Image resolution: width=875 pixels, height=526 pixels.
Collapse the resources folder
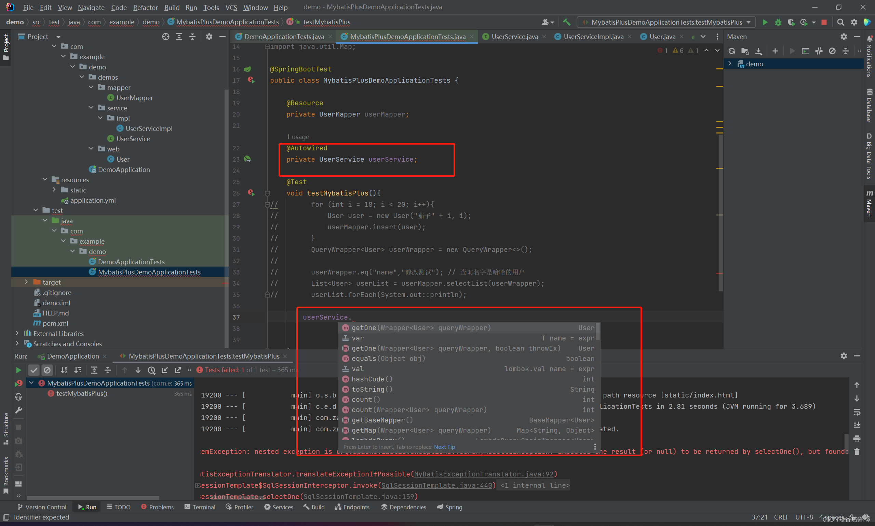(45, 180)
